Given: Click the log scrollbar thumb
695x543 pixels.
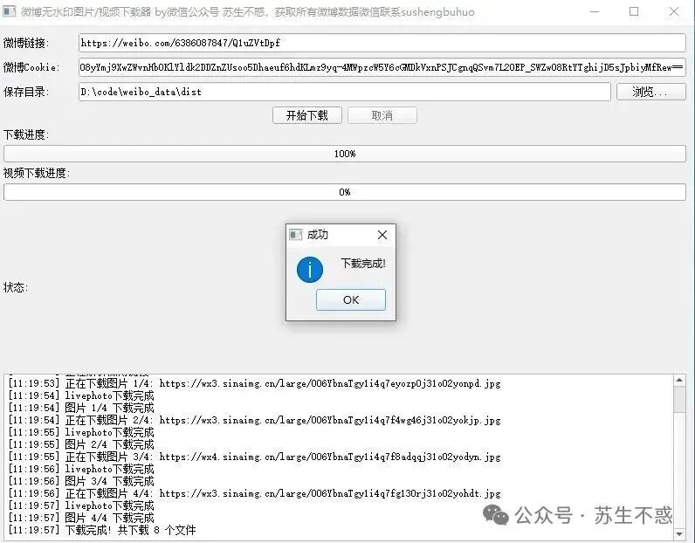Looking at the screenshot, I should coord(679,399).
